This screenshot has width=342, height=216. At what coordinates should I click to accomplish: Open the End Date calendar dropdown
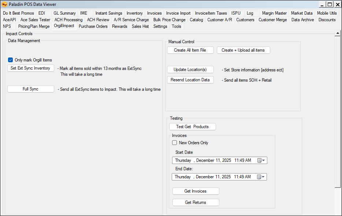pyautogui.click(x=261, y=177)
